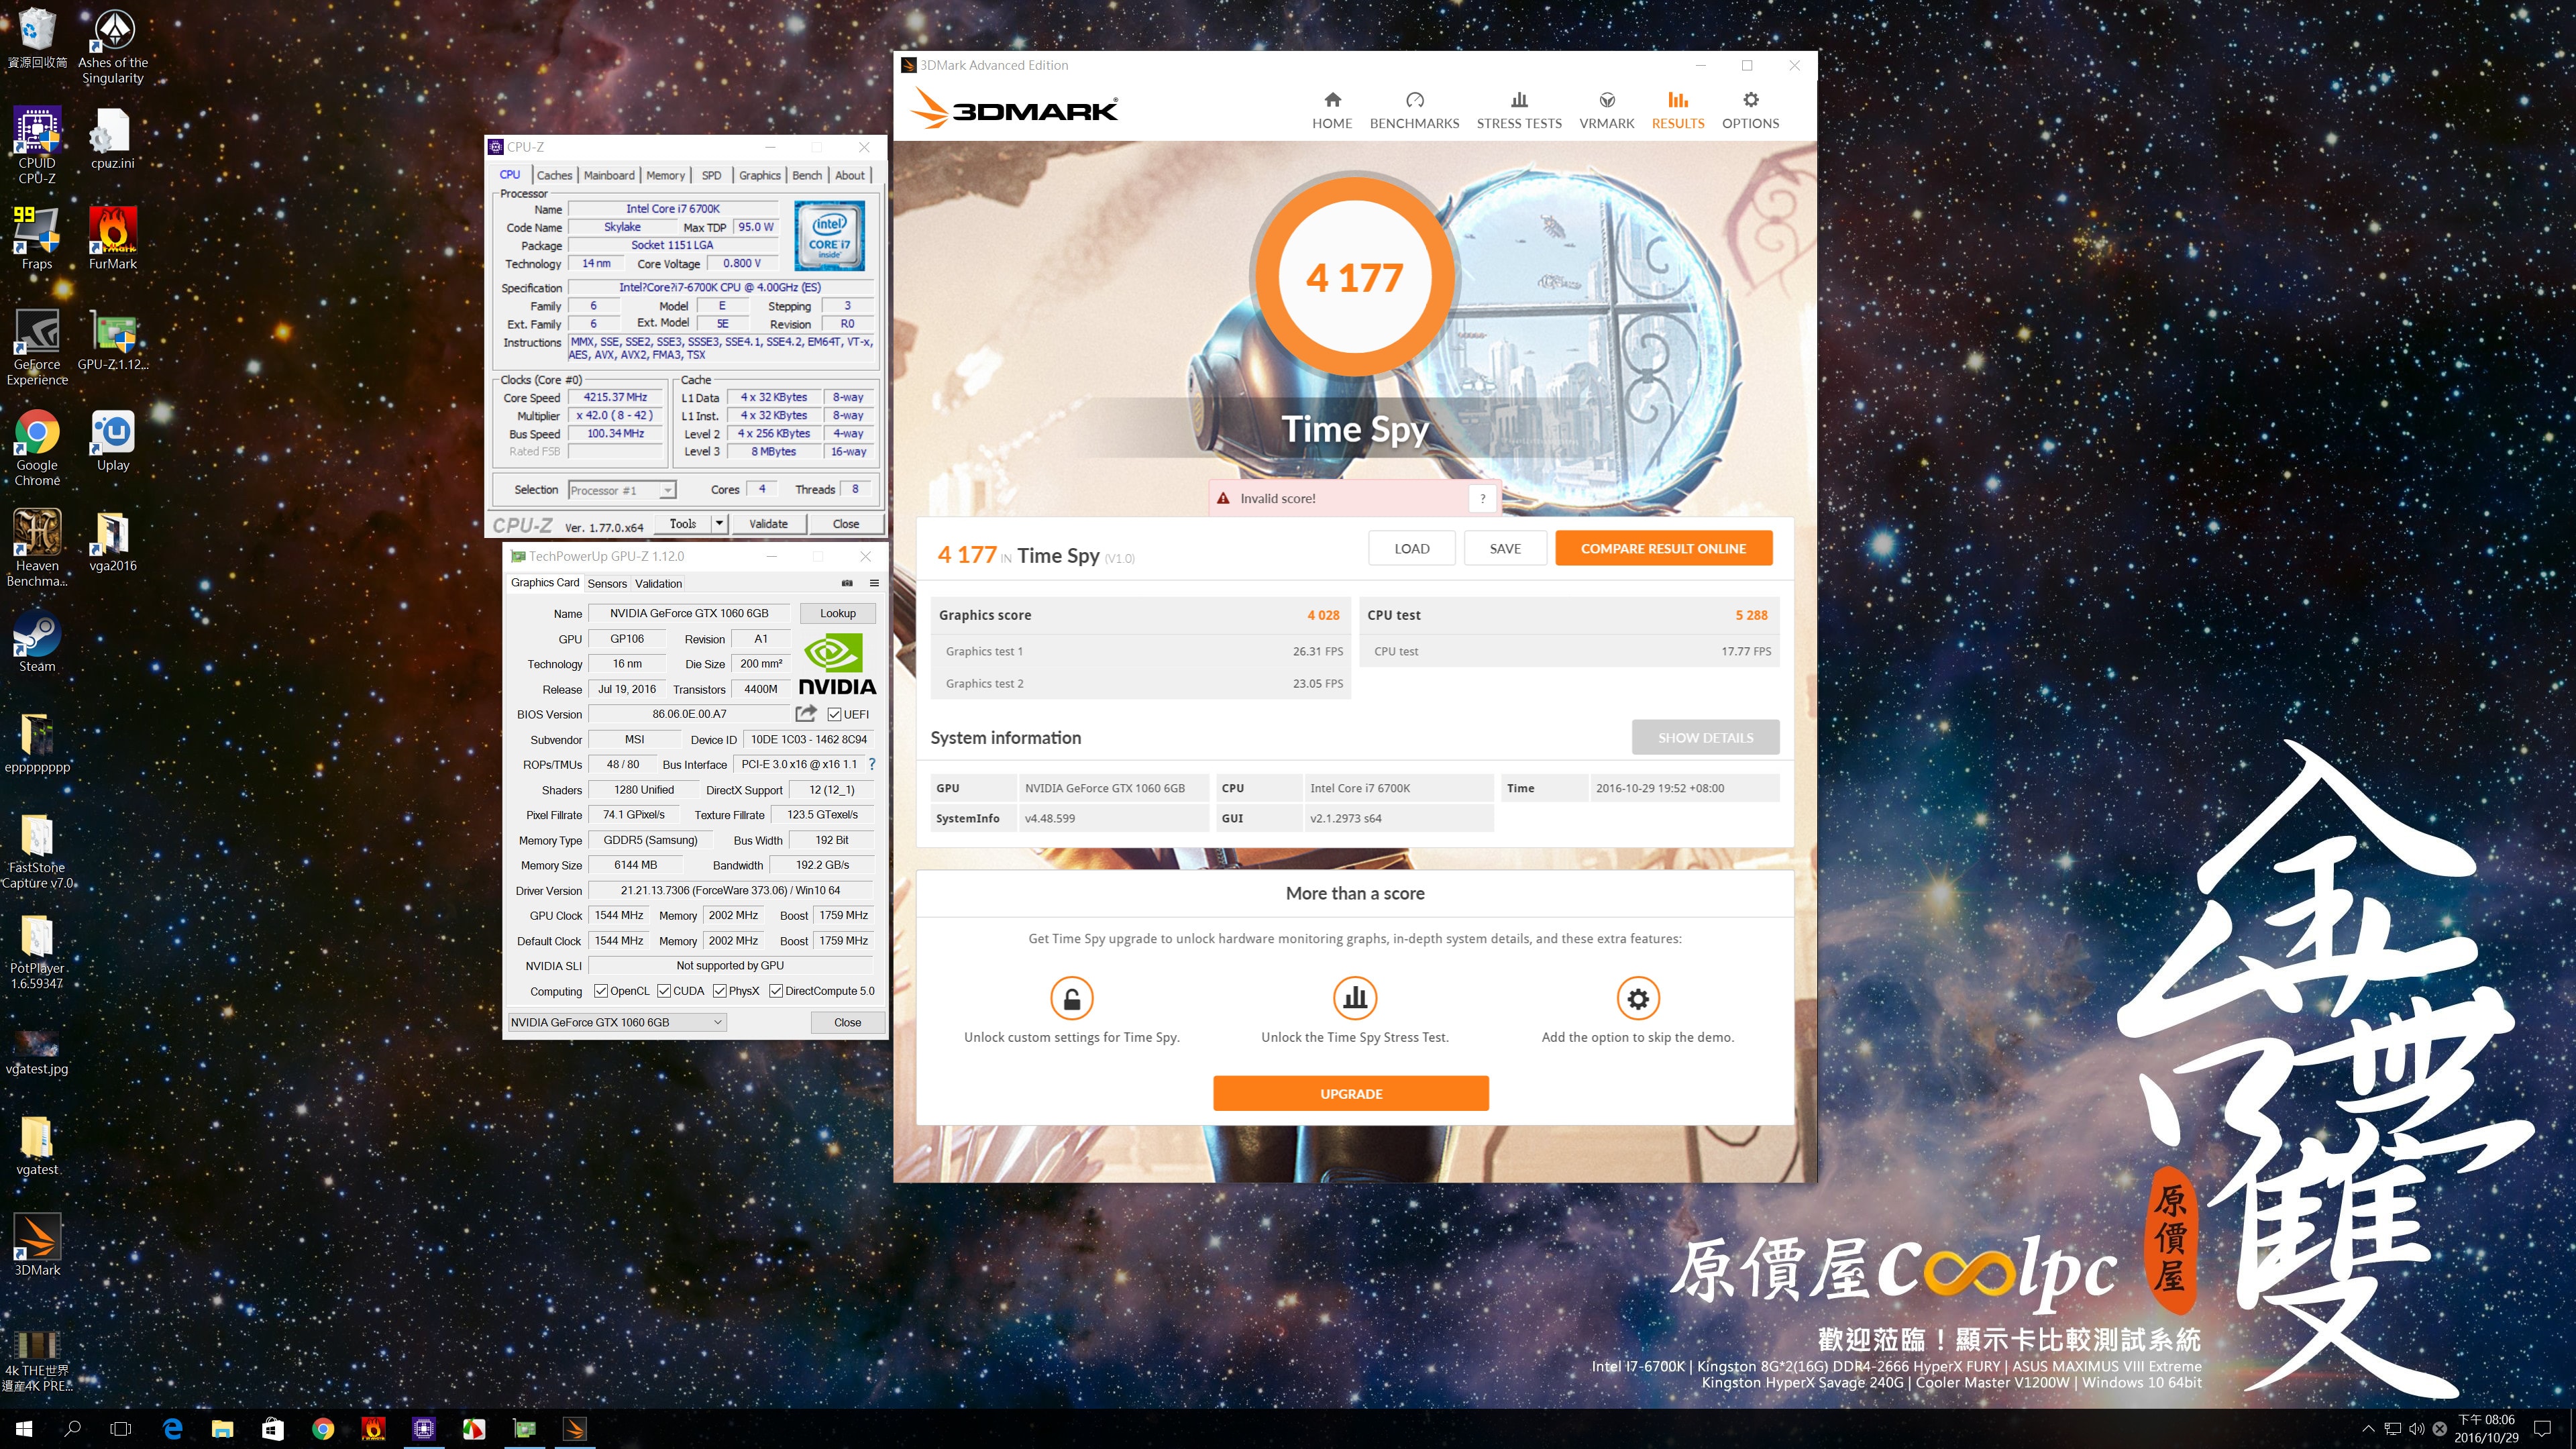Click GPU-Z BIOS save share icon
2576x1449 pixels.
tap(806, 713)
